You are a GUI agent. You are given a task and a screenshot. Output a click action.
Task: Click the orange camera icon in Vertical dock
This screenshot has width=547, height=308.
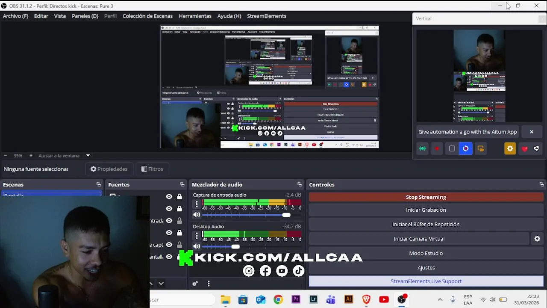pos(481,148)
